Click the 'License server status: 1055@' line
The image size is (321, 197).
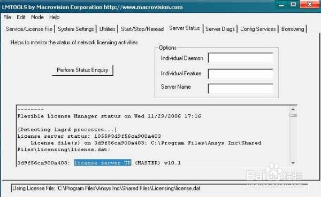click(89, 136)
